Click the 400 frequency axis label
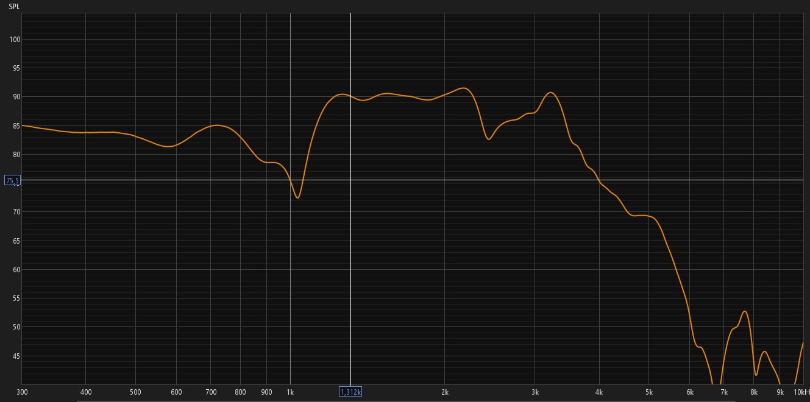Viewport: 810px width, 402px height. click(86, 392)
